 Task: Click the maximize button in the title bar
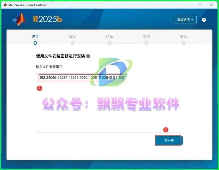click(x=200, y=5)
